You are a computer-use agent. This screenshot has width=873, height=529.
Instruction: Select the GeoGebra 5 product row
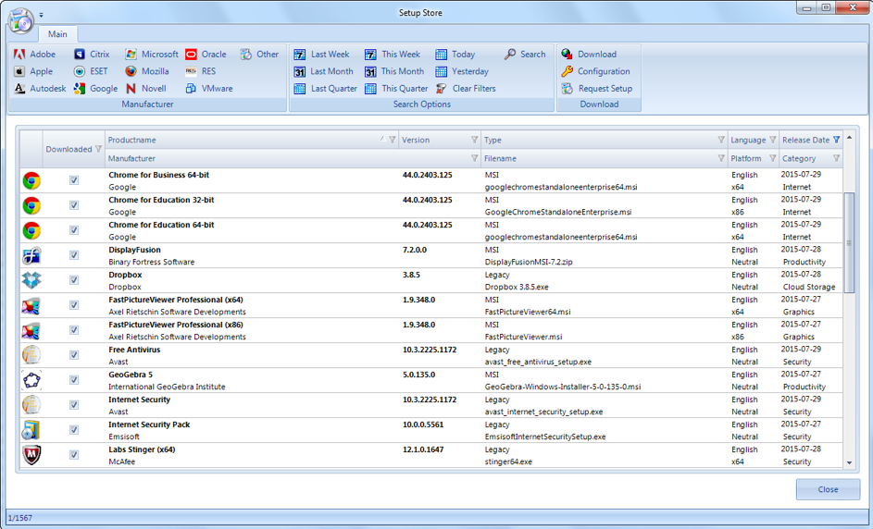431,380
